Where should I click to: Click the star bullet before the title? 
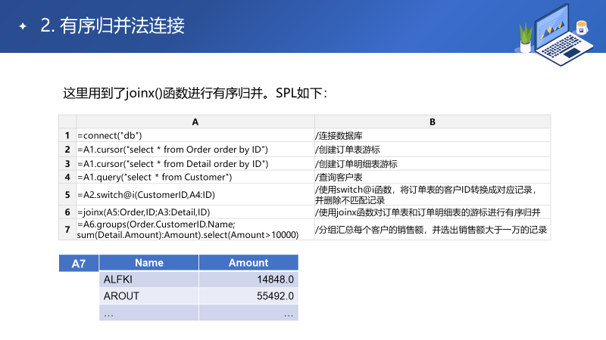(x=23, y=26)
